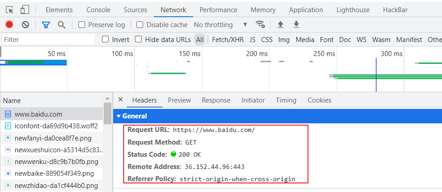This screenshot has width=442, height=192.
Task: Check the Disable cache option
Action: tap(140, 25)
